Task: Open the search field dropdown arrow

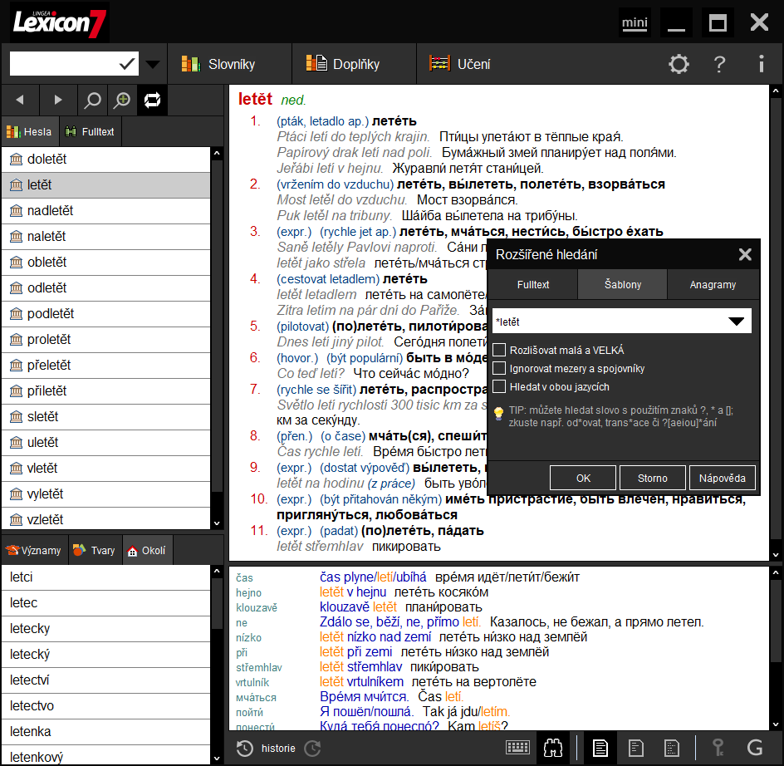Action: click(153, 64)
